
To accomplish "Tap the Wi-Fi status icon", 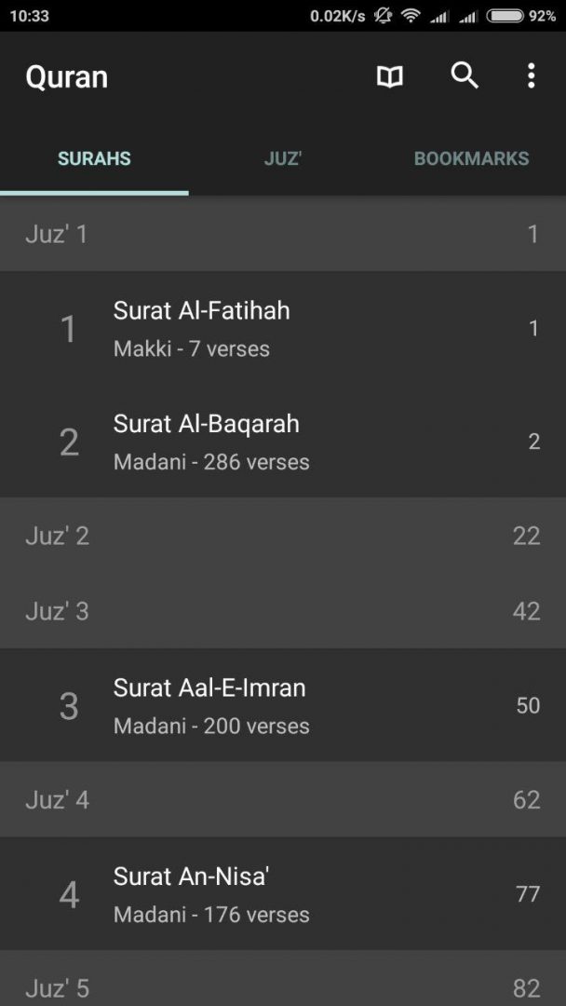I will (410, 16).
